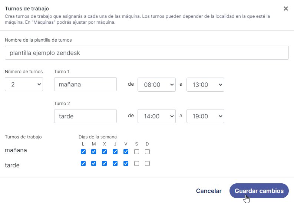Uncheck Friday for the tarde shift
Viewport: 294px width, 203px height.
point(126,163)
